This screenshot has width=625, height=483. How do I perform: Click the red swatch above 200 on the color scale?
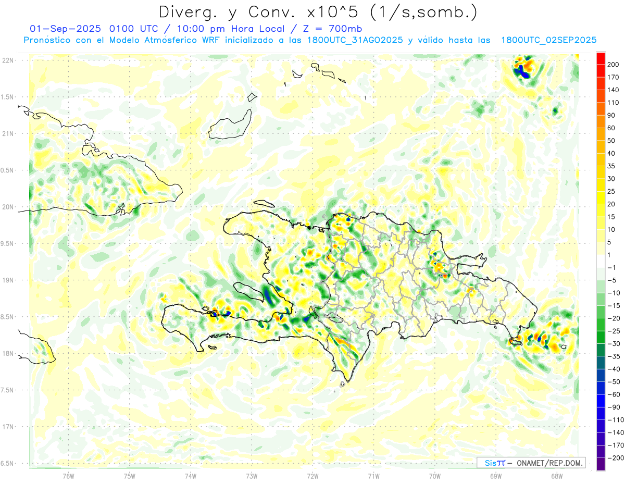pos(601,58)
